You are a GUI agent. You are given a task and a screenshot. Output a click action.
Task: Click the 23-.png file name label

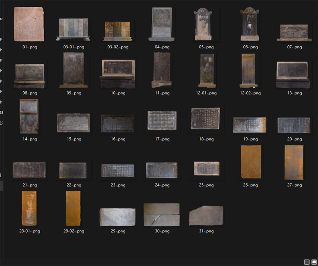click(x=118, y=185)
